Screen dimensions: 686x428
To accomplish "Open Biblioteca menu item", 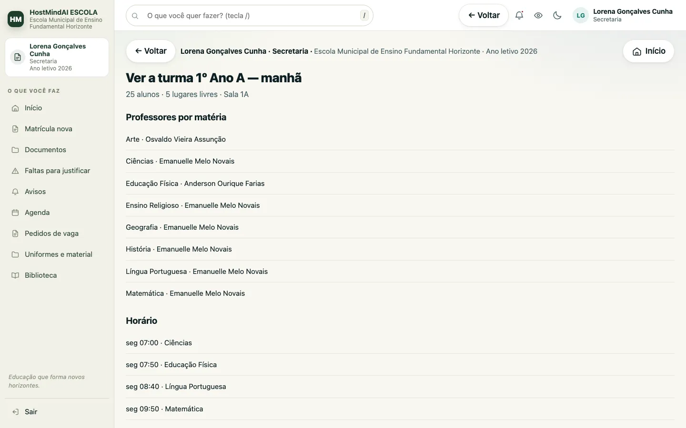I will 57,275.
